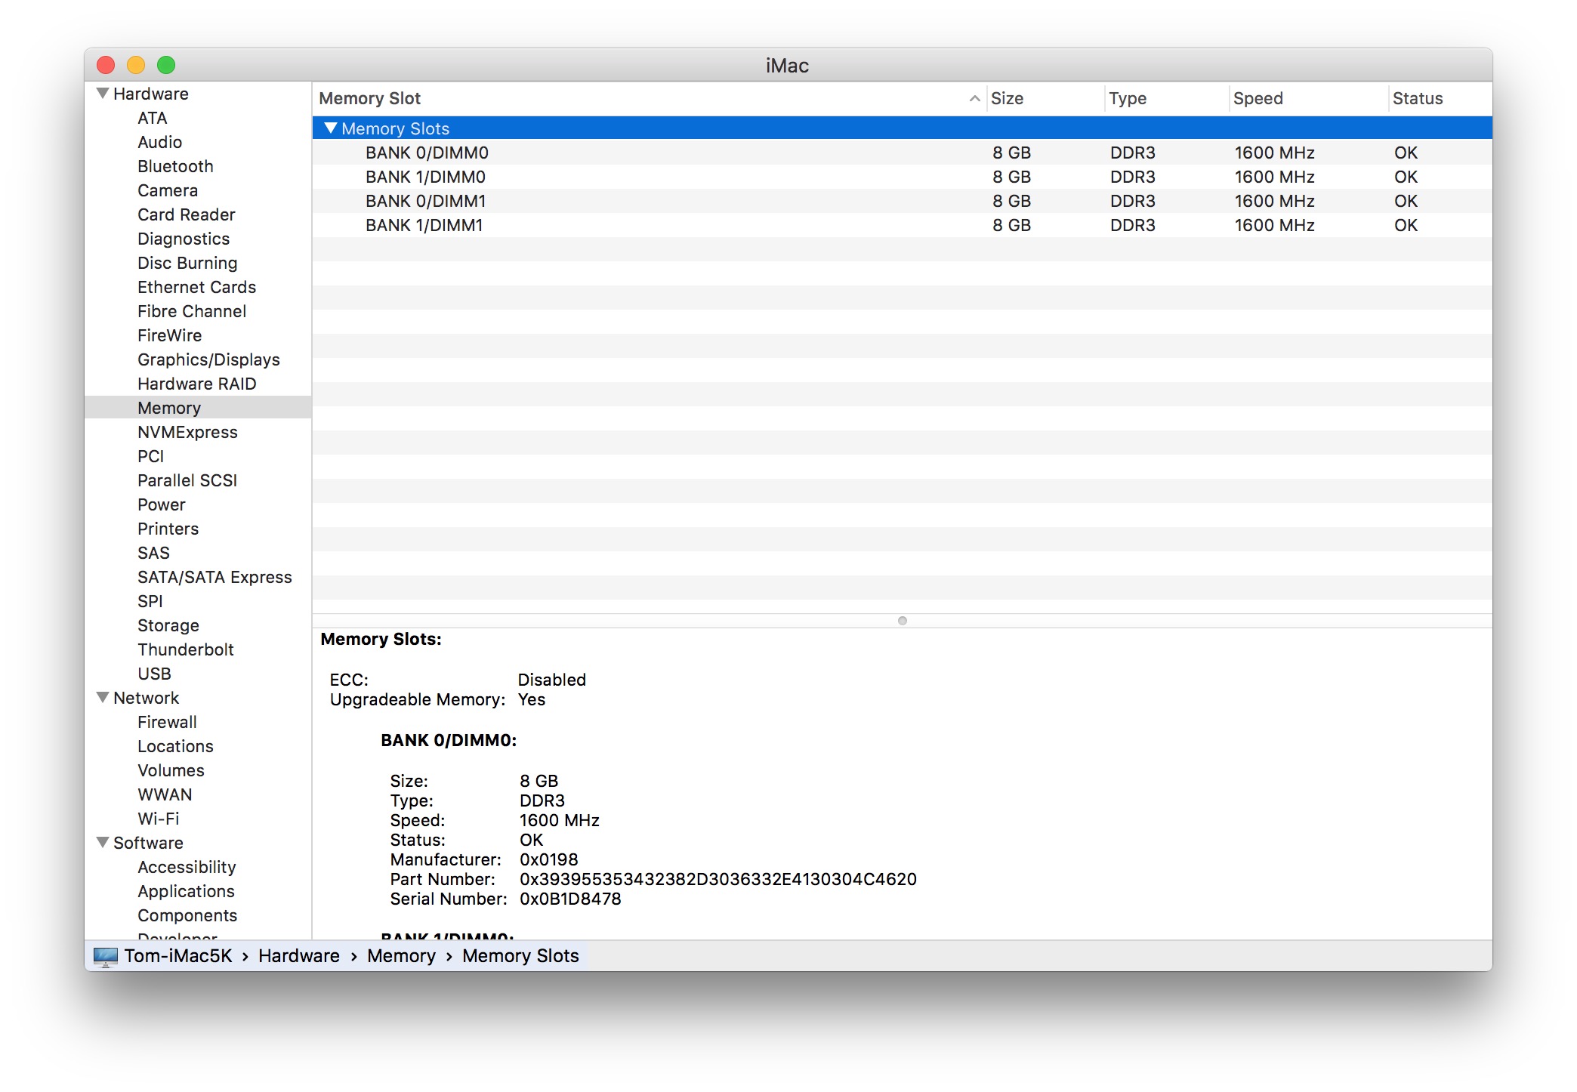Click the Memory Slot sort arrow
The height and width of the screenshot is (1092, 1577).
[x=974, y=98]
